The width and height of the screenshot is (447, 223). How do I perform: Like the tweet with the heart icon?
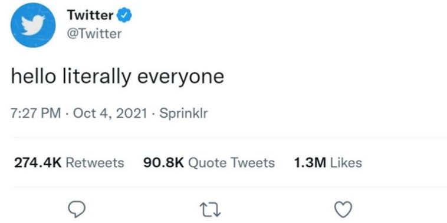click(343, 209)
